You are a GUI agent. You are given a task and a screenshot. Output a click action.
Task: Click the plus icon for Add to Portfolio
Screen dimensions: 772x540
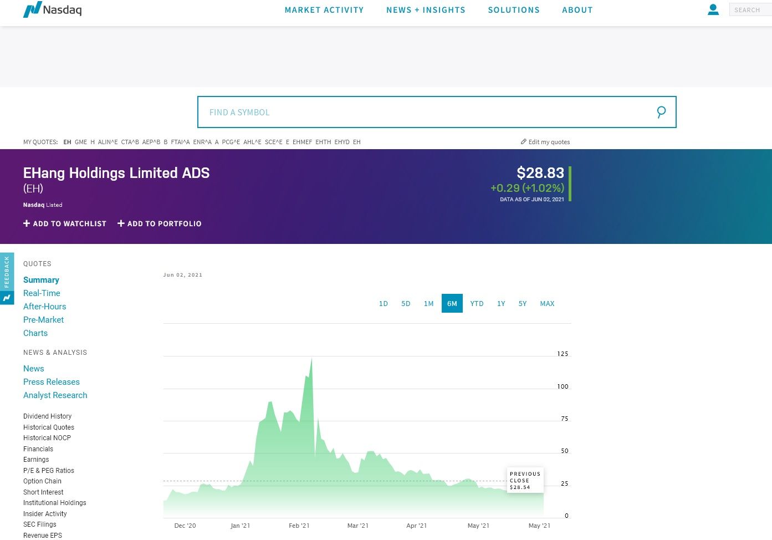pos(121,223)
